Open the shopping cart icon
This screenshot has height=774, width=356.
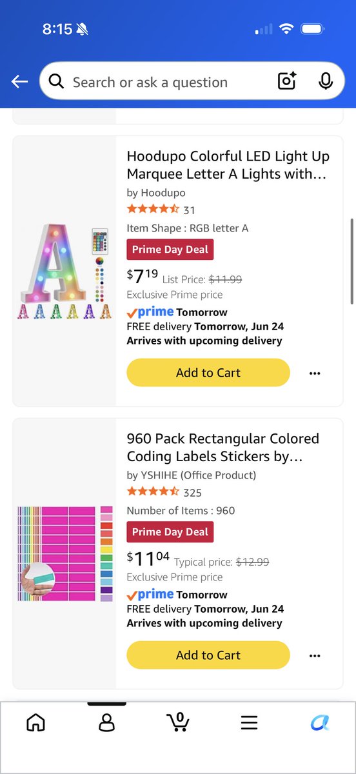(177, 722)
